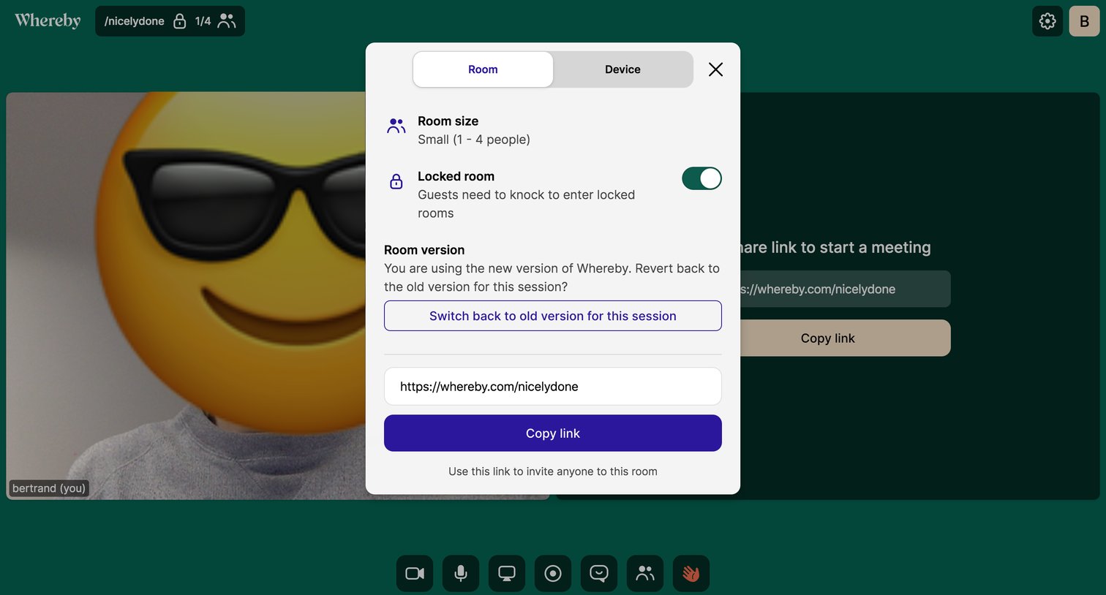Click the room link field in the dialog
The width and height of the screenshot is (1106, 595).
(553, 386)
